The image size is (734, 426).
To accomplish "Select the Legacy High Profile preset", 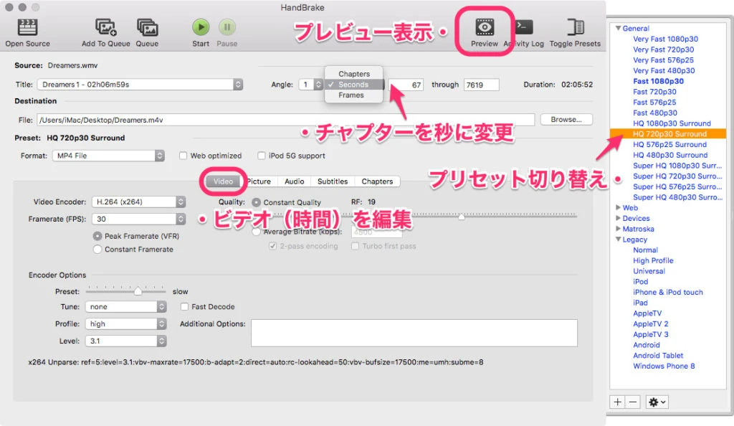I will [x=653, y=260].
